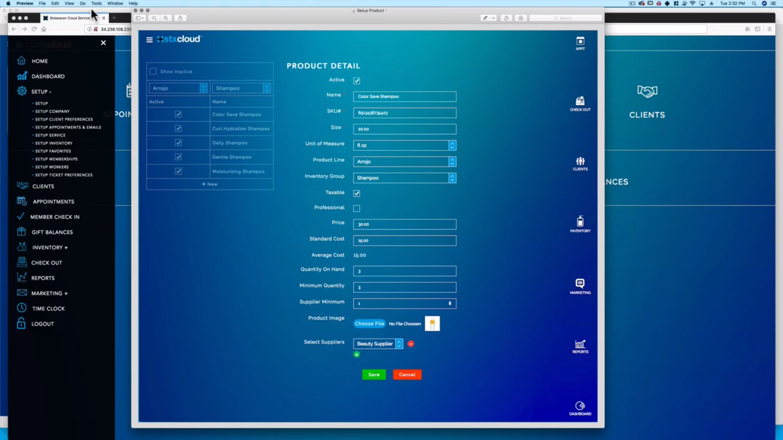Open the Tools menu in menu bar
The height and width of the screenshot is (440, 783).
pyautogui.click(x=96, y=3)
